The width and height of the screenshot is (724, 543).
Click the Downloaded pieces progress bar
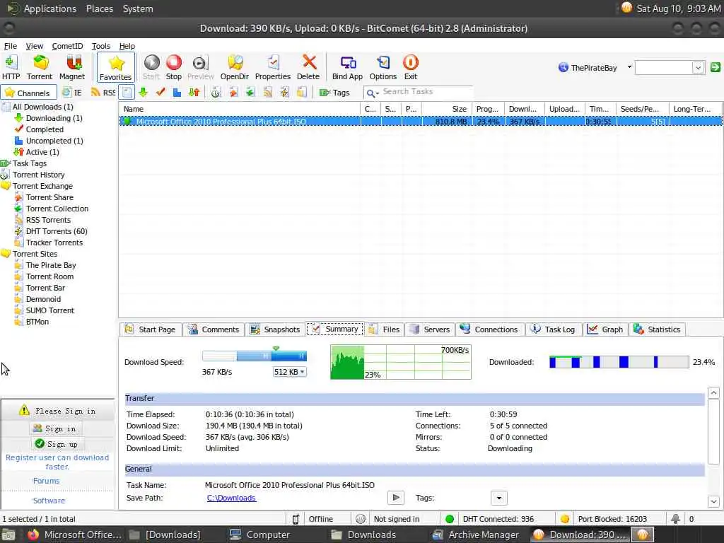[x=619, y=363]
